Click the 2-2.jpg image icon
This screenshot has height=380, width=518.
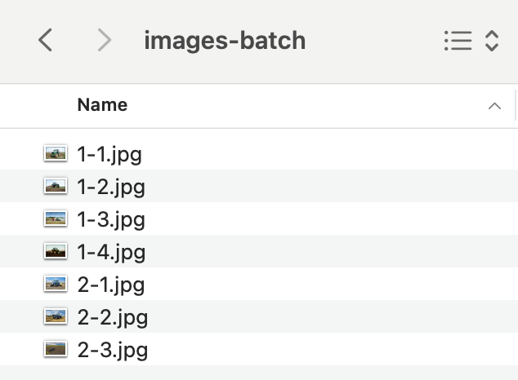click(55, 316)
